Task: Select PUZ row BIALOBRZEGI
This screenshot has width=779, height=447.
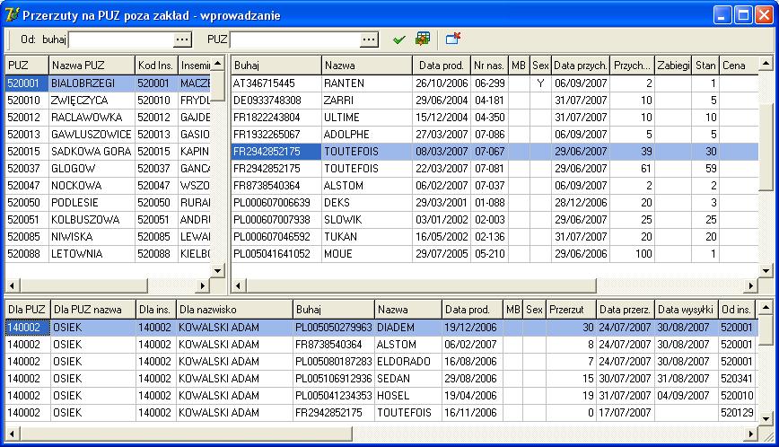Action: [x=108, y=83]
